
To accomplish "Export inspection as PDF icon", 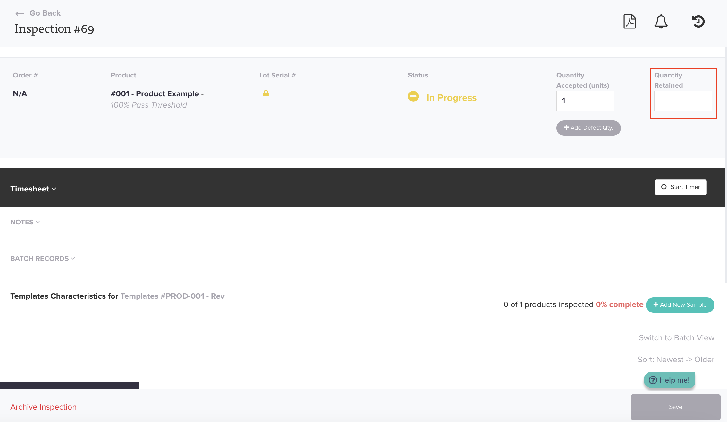I will tap(630, 22).
